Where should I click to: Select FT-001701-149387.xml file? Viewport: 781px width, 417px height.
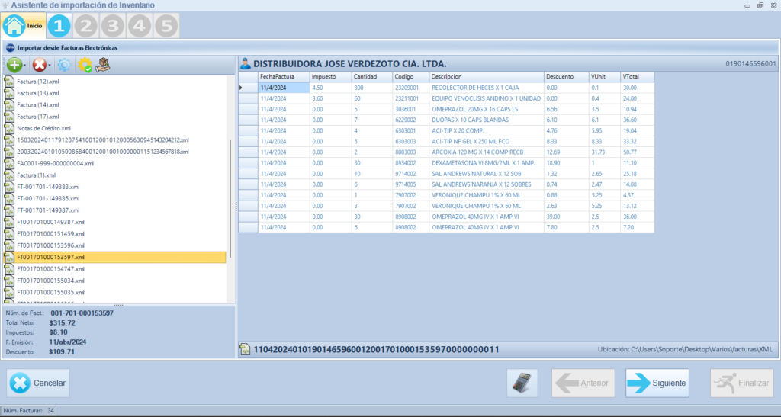48,210
